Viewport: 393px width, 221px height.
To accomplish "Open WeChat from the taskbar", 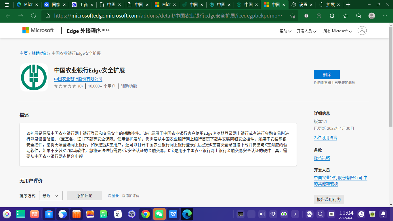I will [x=159, y=214].
